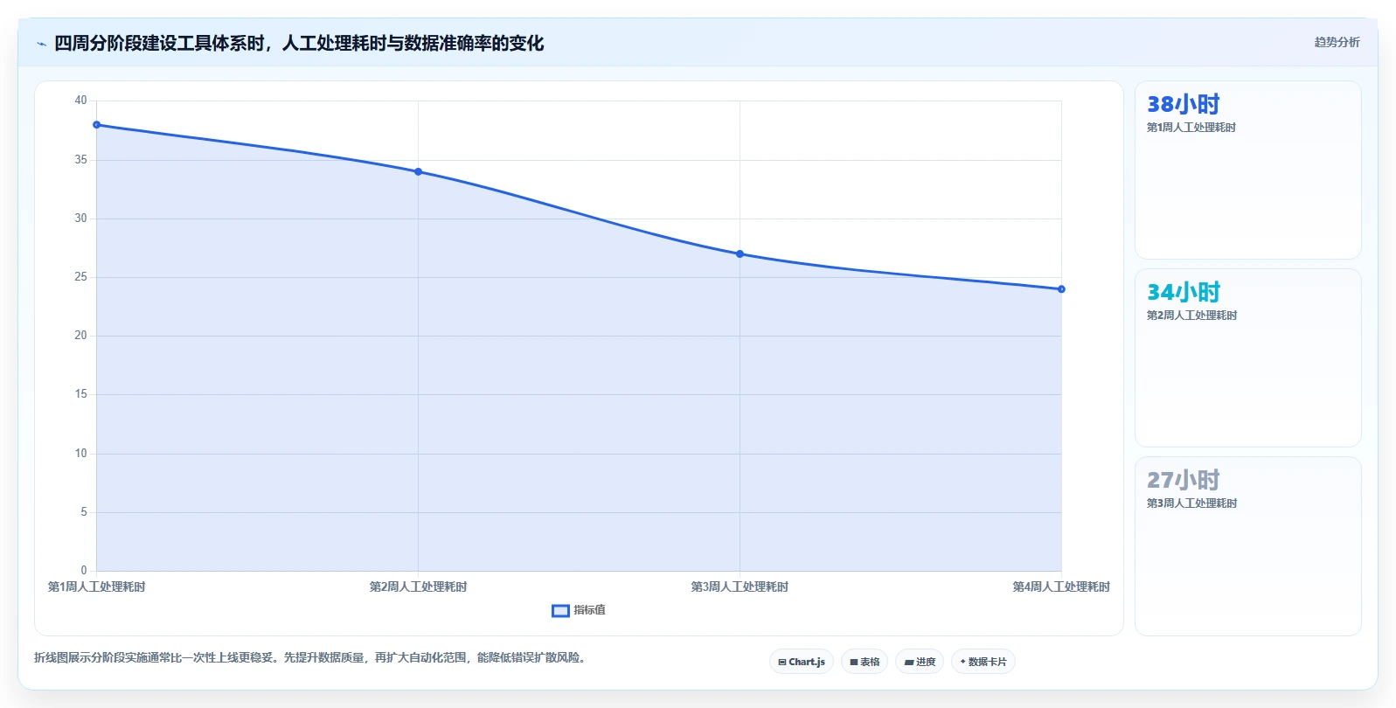Click the 第2周人工处理耗时 axis label
1396x708 pixels.
click(419, 587)
